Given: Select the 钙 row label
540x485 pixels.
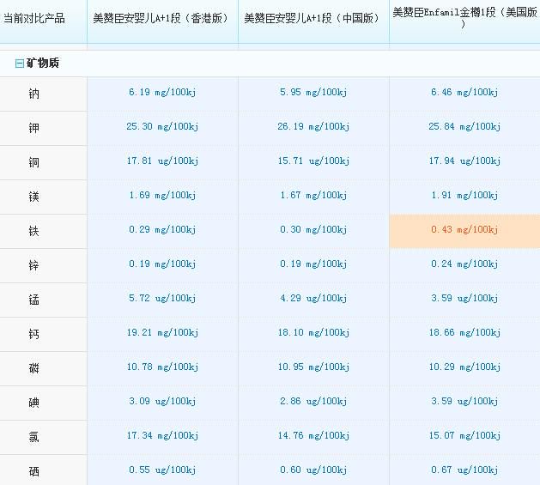Looking at the screenshot, I should coord(33,334).
